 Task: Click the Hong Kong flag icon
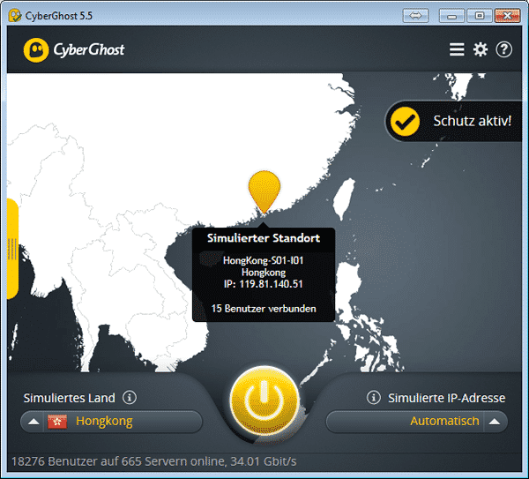pos(57,422)
